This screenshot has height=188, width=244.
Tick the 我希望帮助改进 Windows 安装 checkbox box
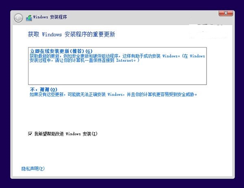30,133
